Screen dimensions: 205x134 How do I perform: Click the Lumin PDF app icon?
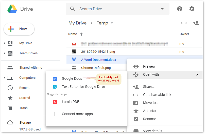point(55,102)
